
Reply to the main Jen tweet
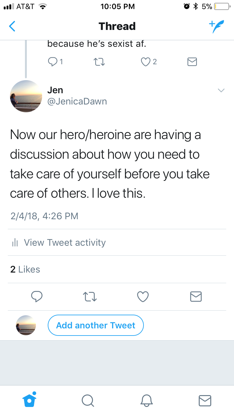pos(37,297)
